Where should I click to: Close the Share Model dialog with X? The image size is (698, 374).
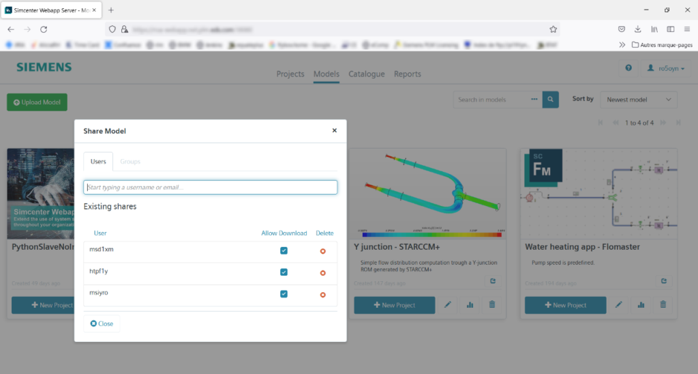pyautogui.click(x=334, y=130)
